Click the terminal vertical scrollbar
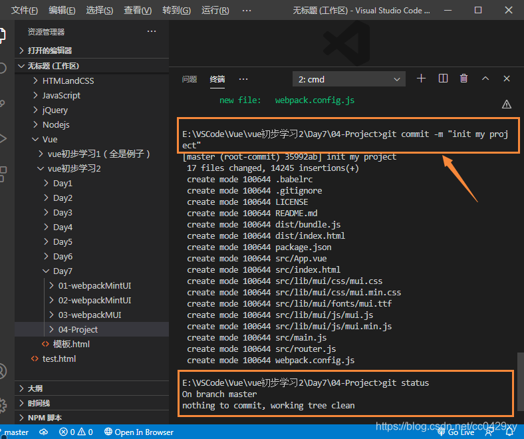This screenshot has width=524, height=439. (520, 381)
